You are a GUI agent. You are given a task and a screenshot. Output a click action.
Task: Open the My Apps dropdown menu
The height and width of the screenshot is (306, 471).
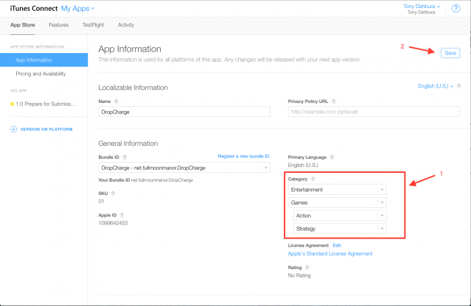pyautogui.click(x=78, y=9)
